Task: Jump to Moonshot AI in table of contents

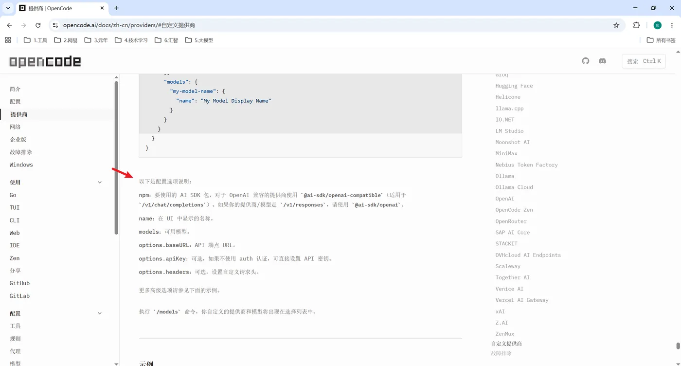Action: click(x=513, y=142)
